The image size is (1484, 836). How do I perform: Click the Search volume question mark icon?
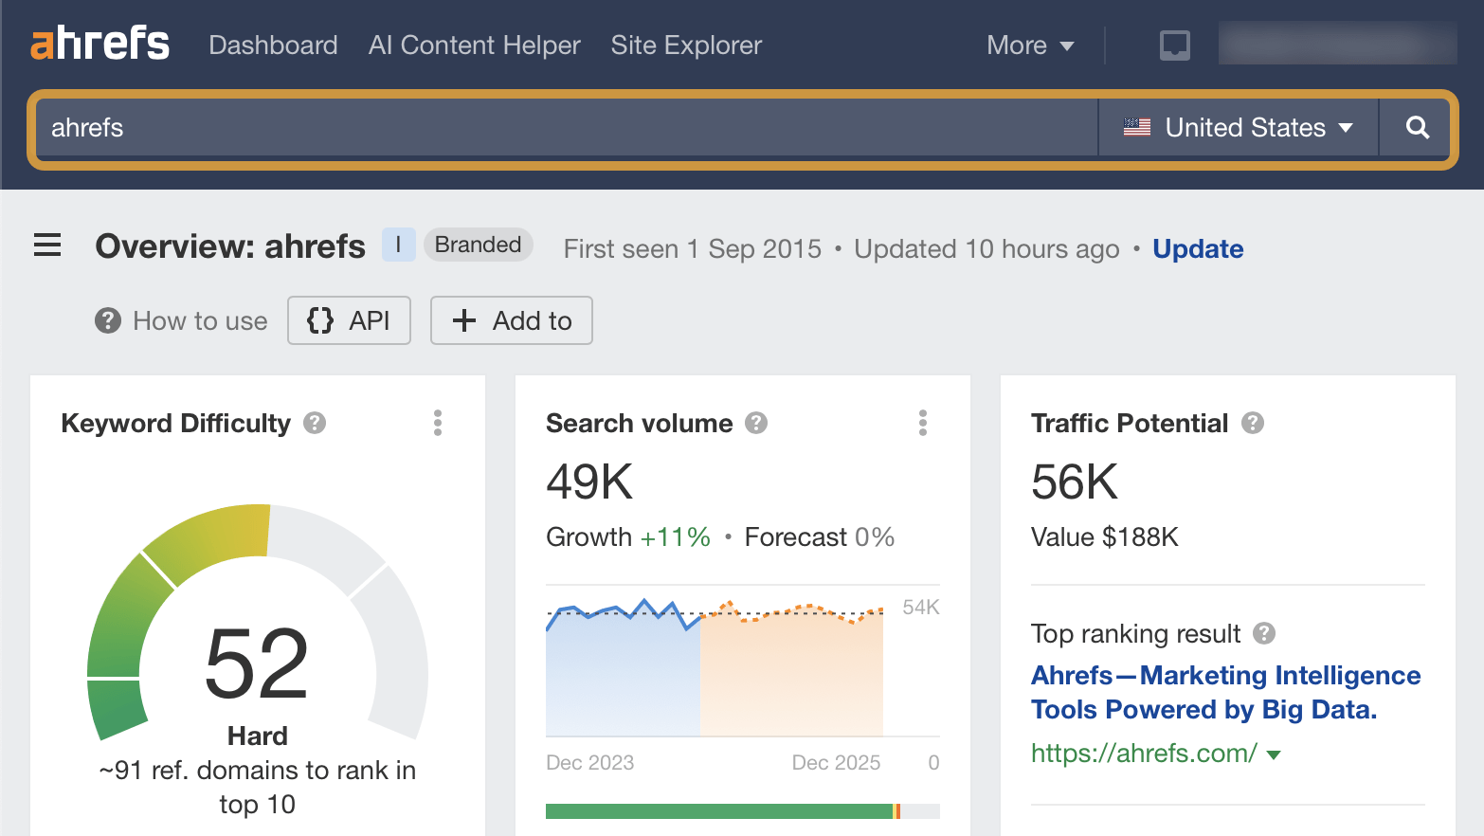(x=756, y=423)
